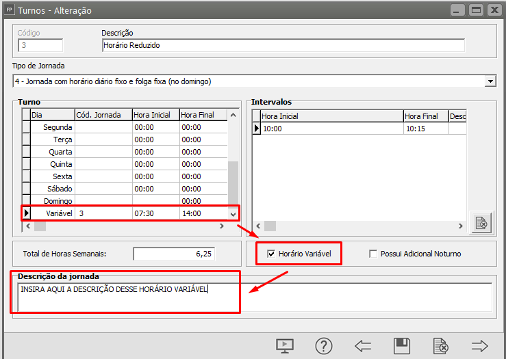Save the shift with the floppy disk icon
This screenshot has width=506, height=359.
(x=402, y=345)
